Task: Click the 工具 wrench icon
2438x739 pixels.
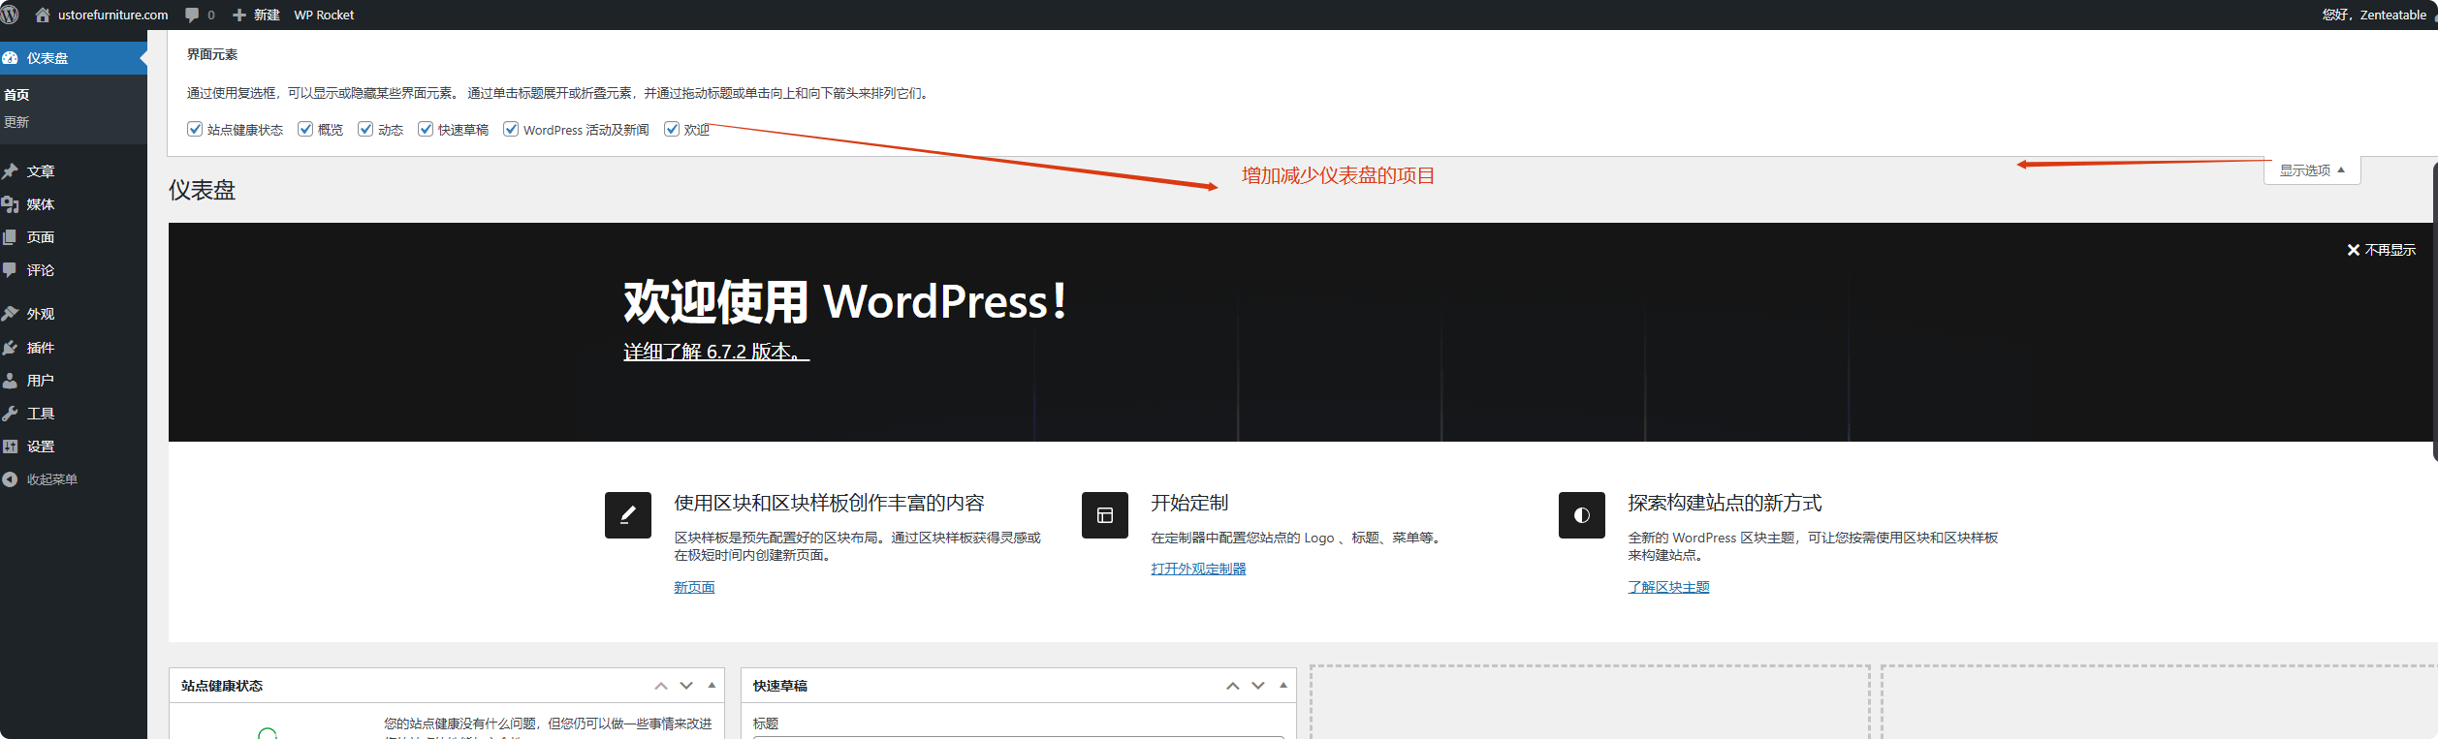Action: pyautogui.click(x=11, y=414)
